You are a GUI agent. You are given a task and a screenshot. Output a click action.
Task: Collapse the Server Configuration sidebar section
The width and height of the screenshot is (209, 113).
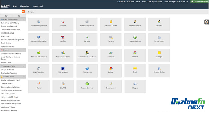pos(24,19)
